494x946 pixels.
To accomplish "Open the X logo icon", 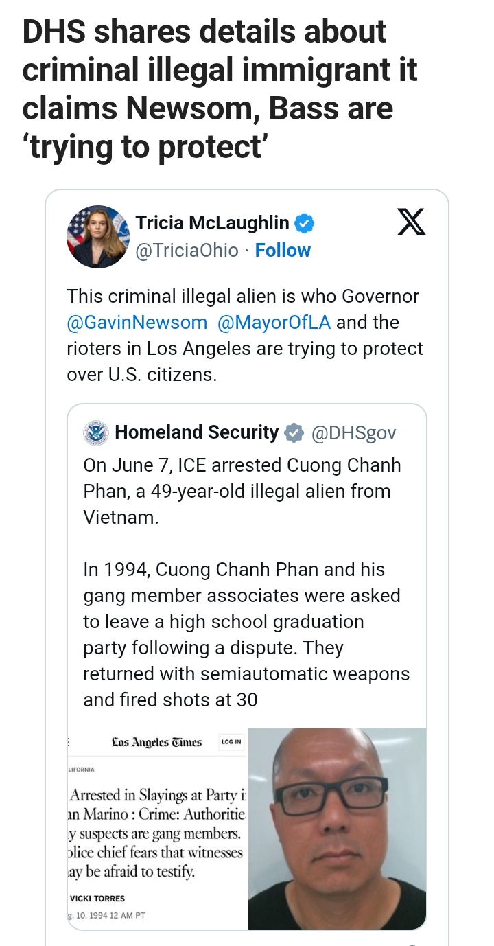I will pos(412,222).
